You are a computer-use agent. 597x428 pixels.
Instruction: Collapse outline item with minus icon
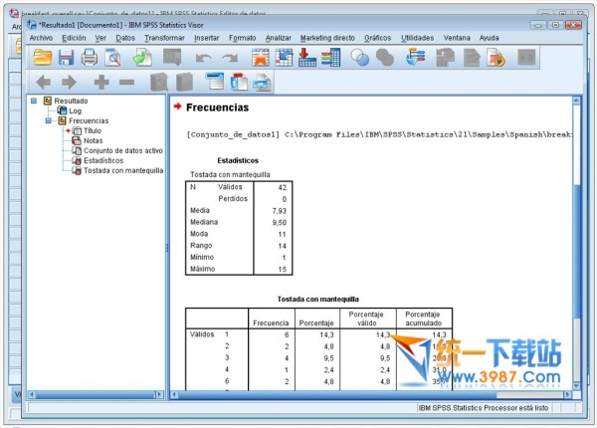pyautogui.click(x=126, y=82)
